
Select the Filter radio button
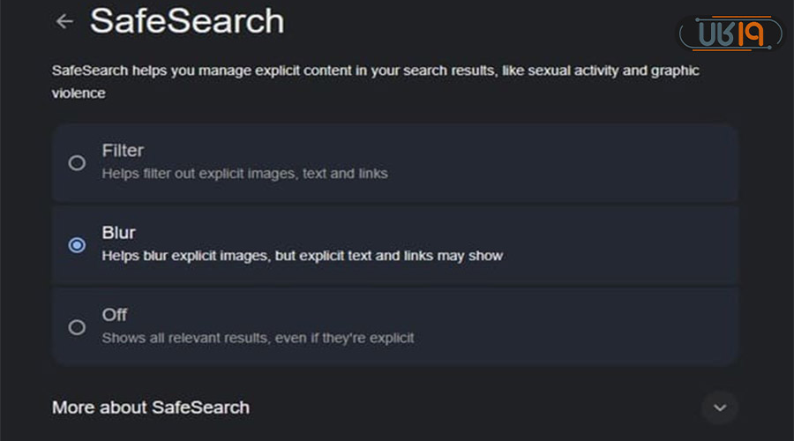click(x=77, y=162)
